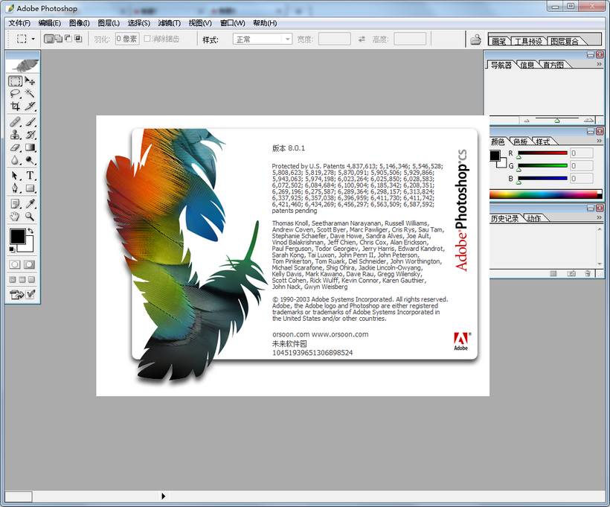610x507 pixels.
Task: Click the Move tool
Action: pyautogui.click(x=30, y=81)
